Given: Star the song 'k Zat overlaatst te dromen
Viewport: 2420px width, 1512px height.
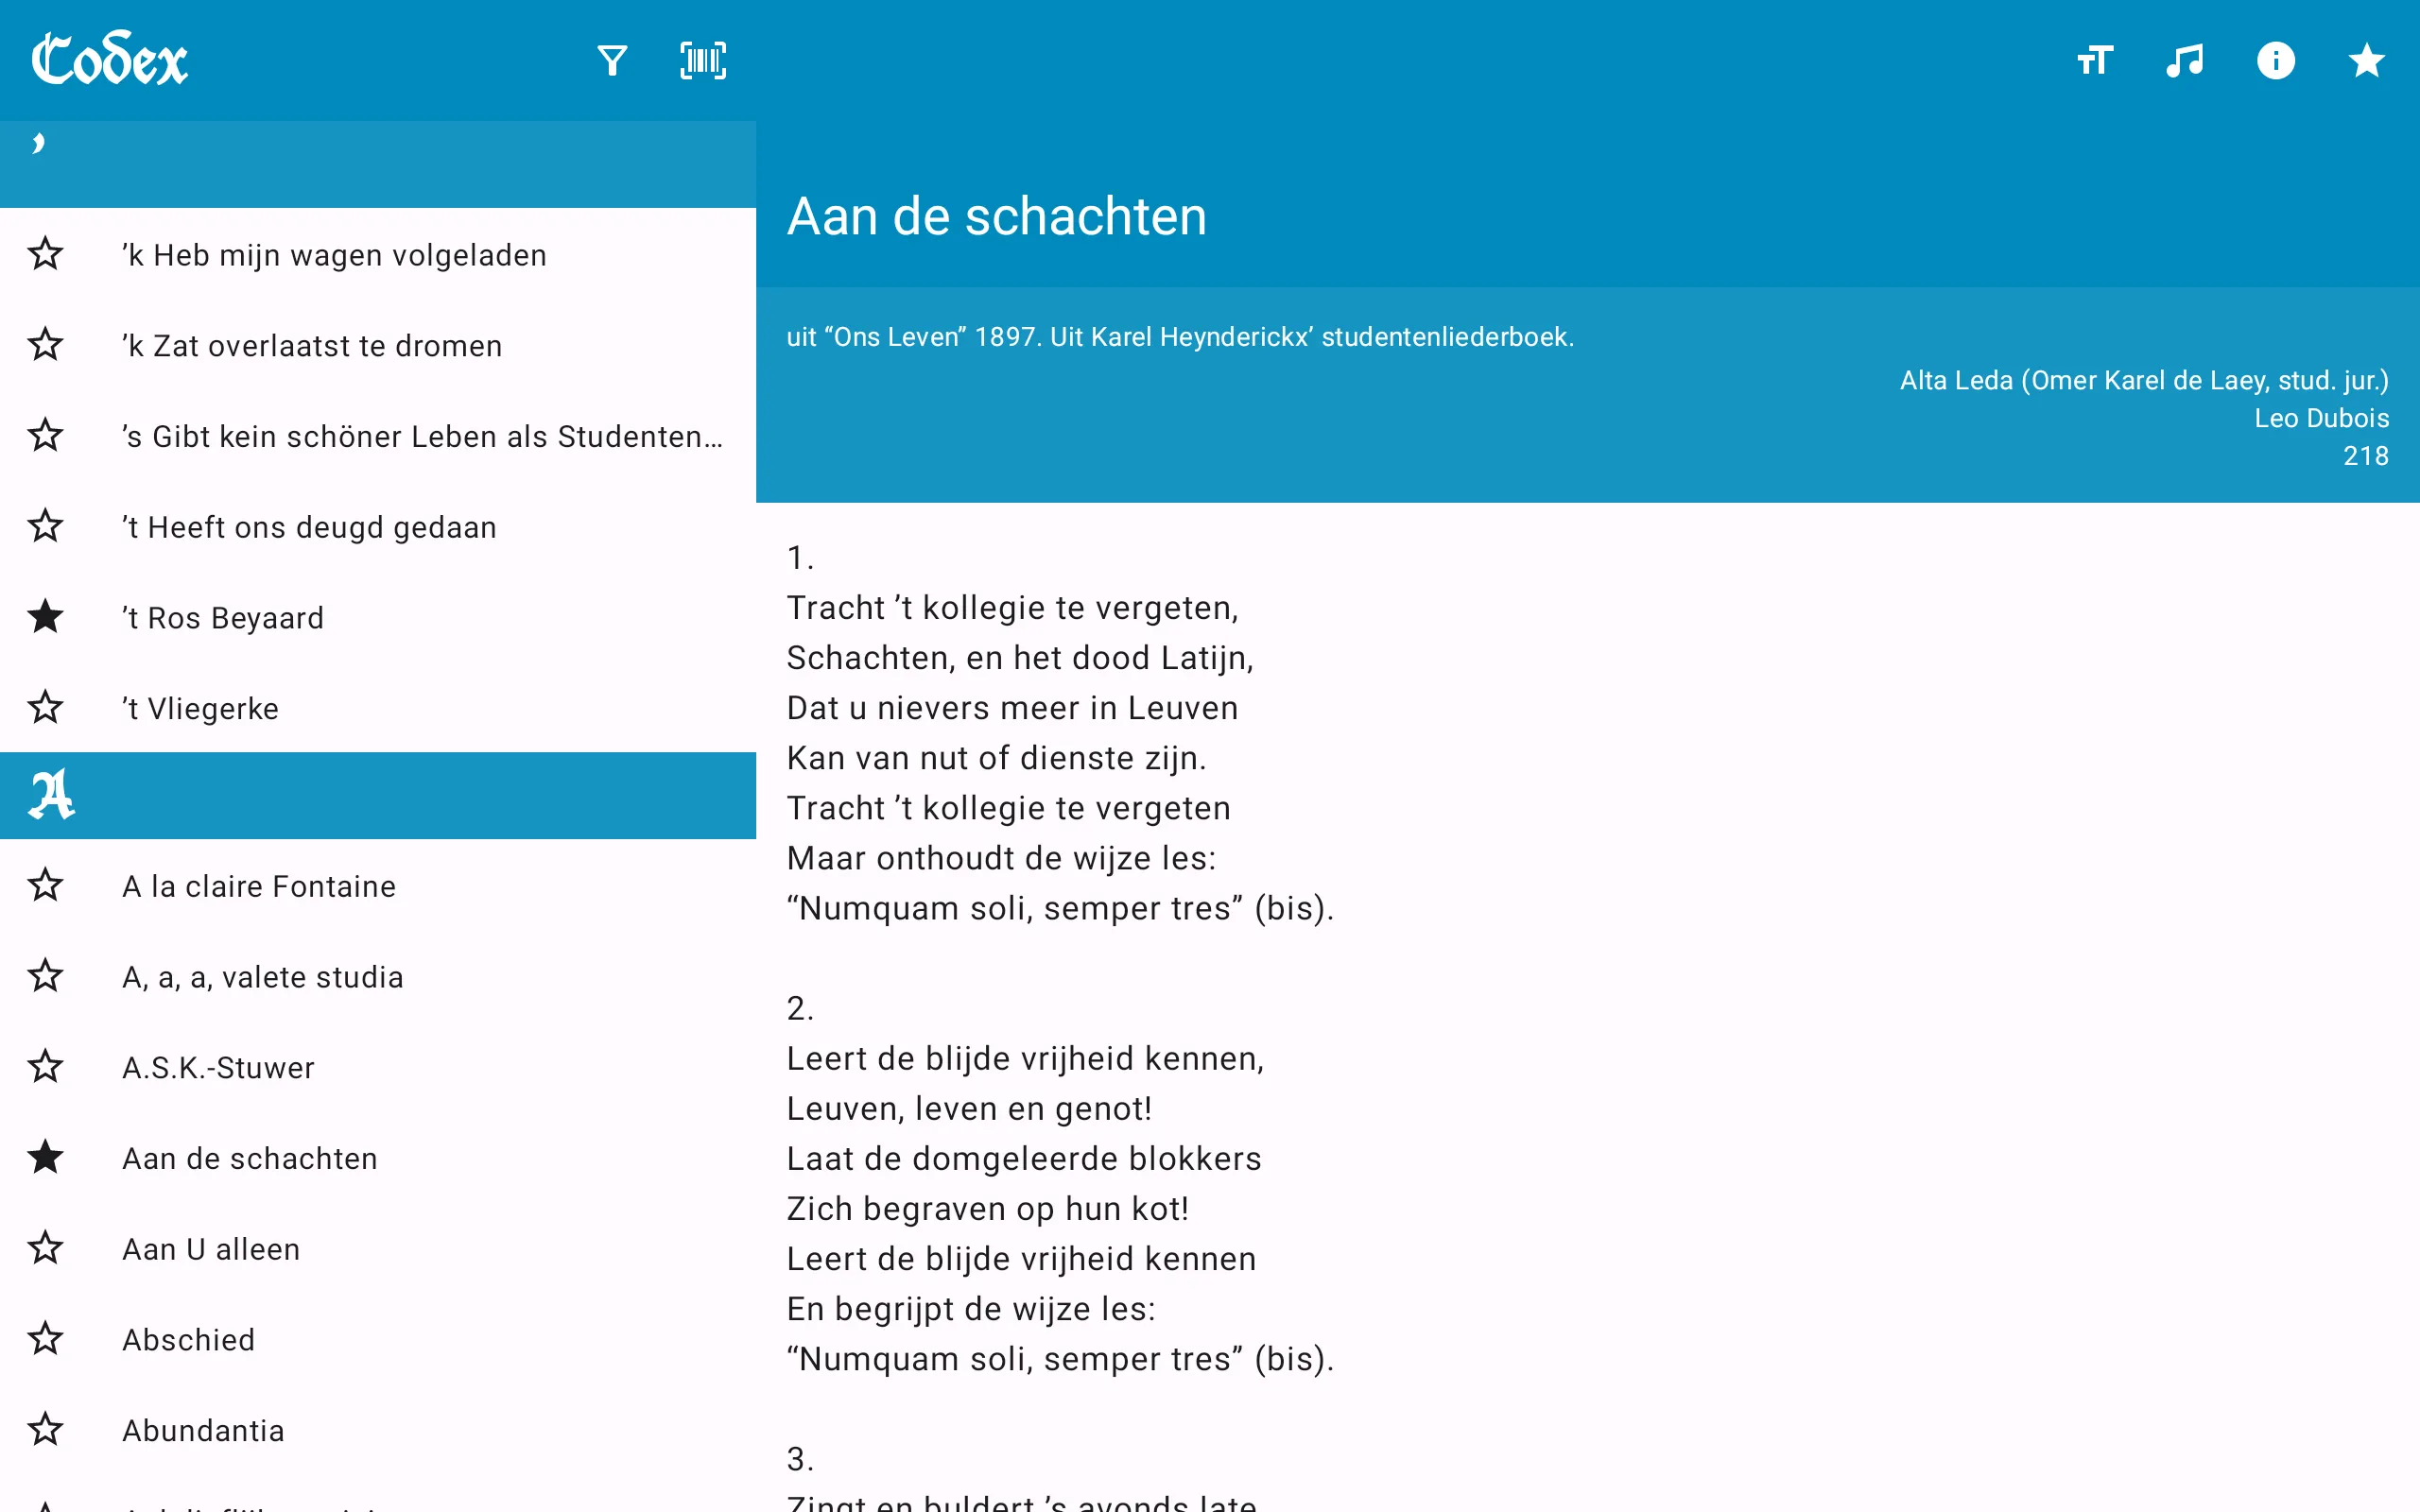Looking at the screenshot, I should (x=45, y=345).
